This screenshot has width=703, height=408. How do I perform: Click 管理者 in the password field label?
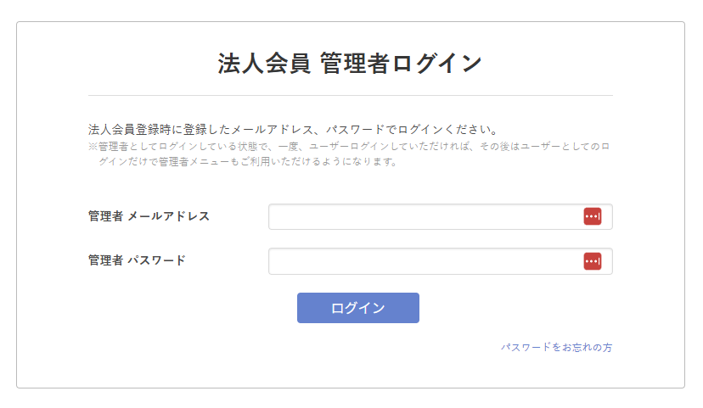click(105, 260)
